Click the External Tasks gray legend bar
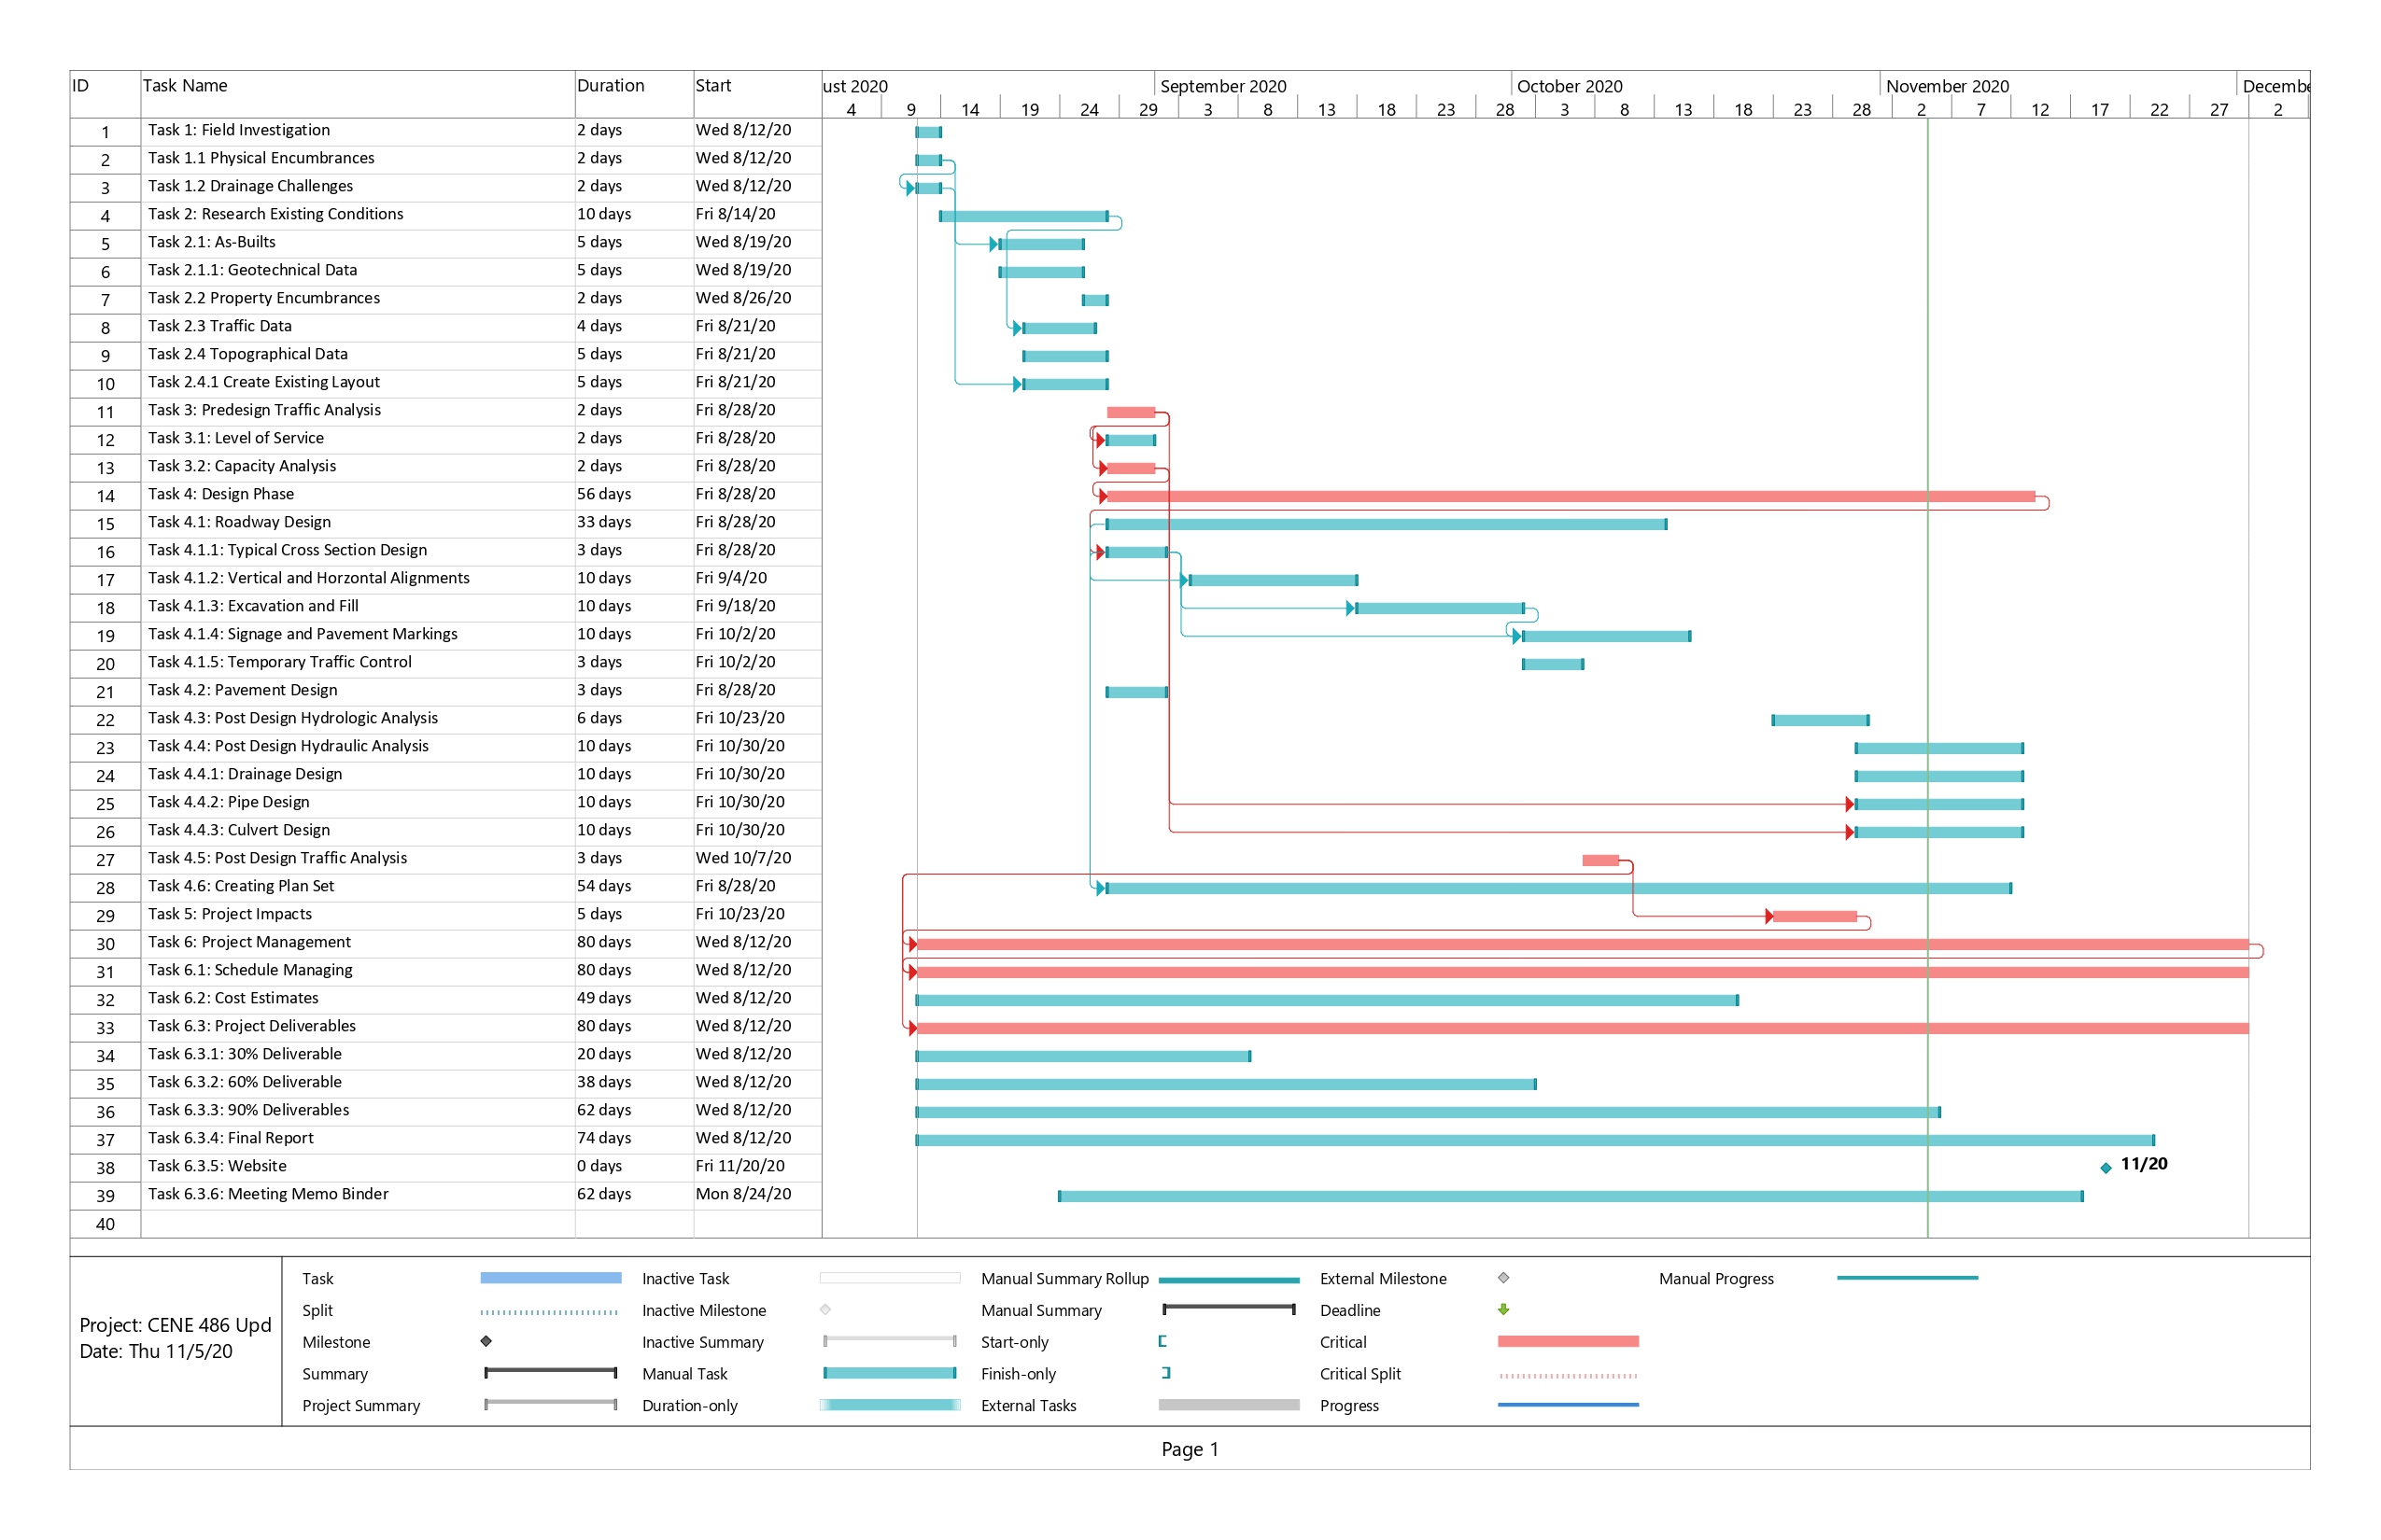The image size is (2381, 1540). [x=1229, y=1404]
